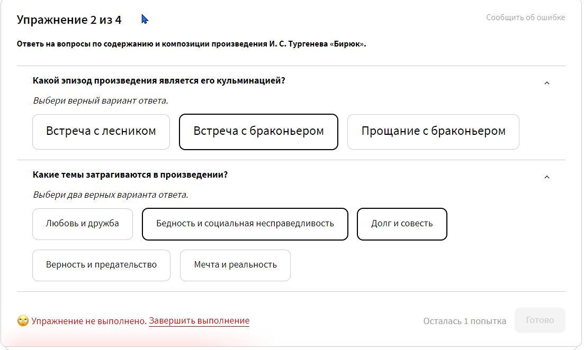Pick "Прощание с браконьером" answer

tap(433, 132)
